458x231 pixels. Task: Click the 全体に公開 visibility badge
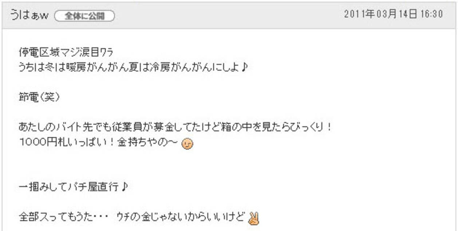tap(84, 16)
